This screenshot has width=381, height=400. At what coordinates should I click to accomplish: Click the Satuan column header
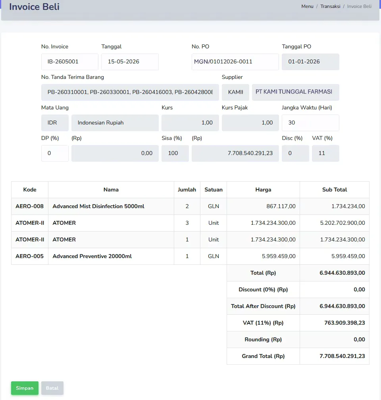[x=214, y=189]
